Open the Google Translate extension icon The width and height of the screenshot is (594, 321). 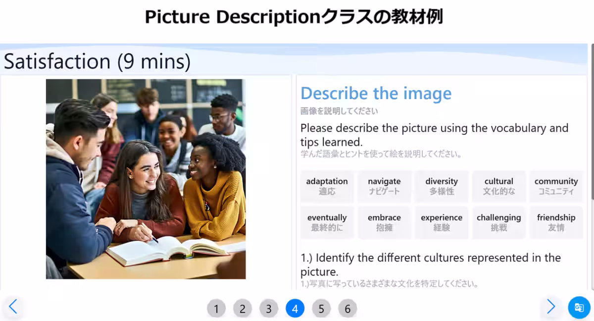point(579,308)
